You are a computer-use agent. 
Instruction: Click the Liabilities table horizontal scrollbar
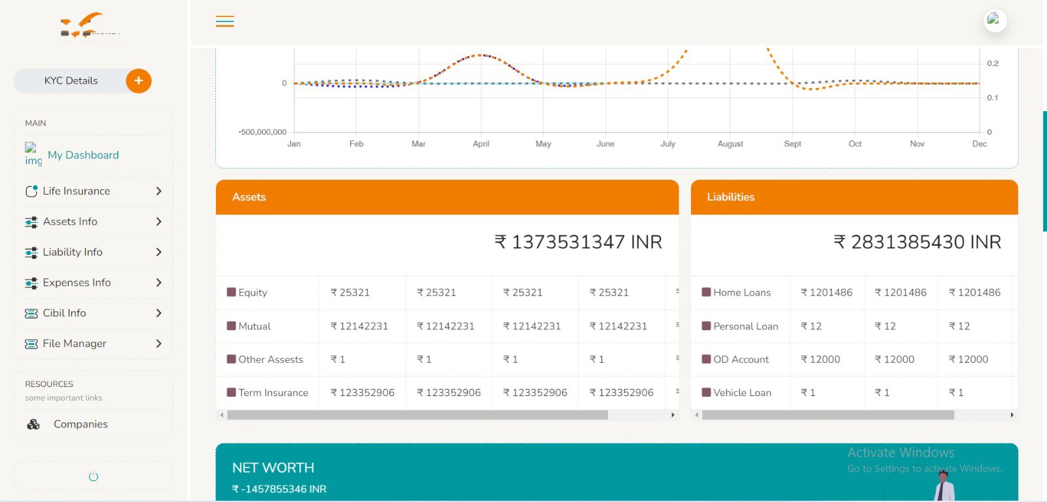[828, 415]
